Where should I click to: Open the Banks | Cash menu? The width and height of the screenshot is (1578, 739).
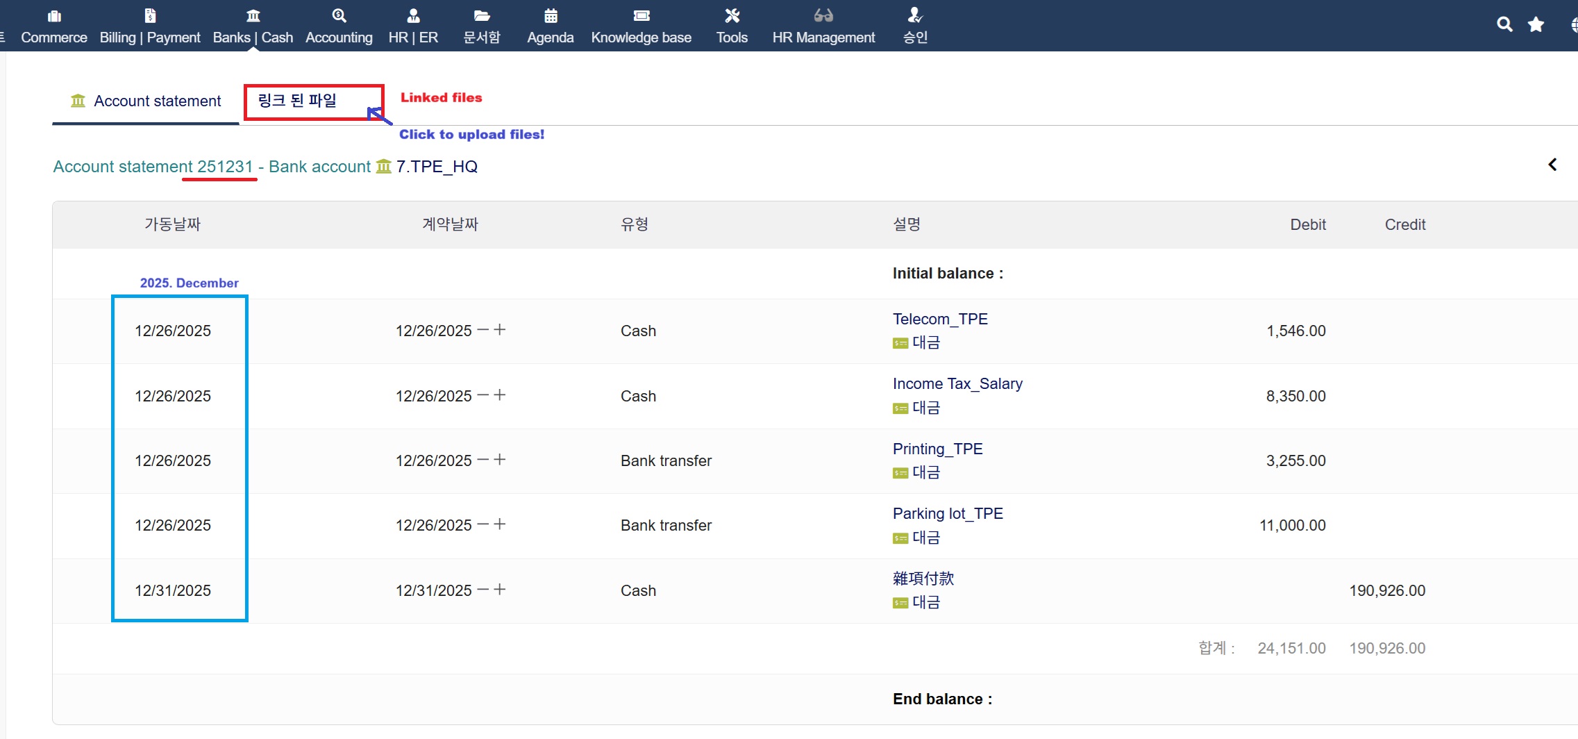pyautogui.click(x=253, y=37)
